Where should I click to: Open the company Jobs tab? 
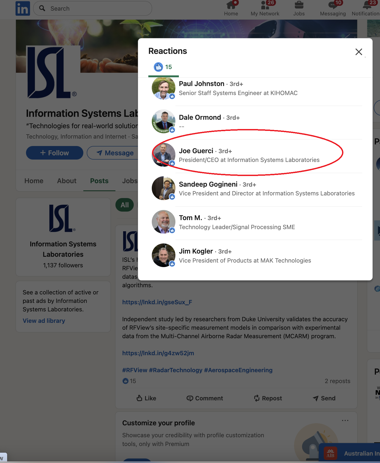click(130, 181)
